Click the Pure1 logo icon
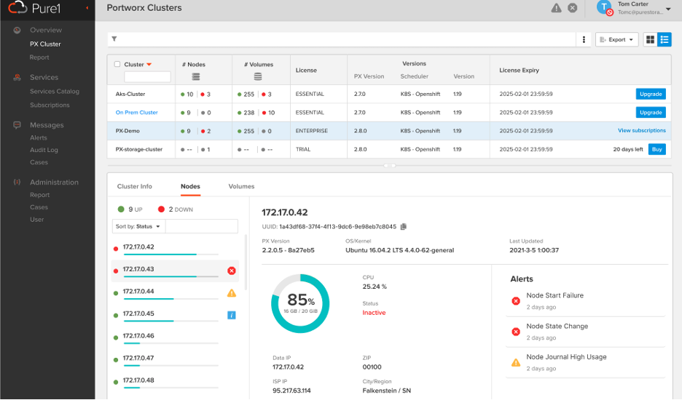Screen dimensions: 682x400 (17, 7)
